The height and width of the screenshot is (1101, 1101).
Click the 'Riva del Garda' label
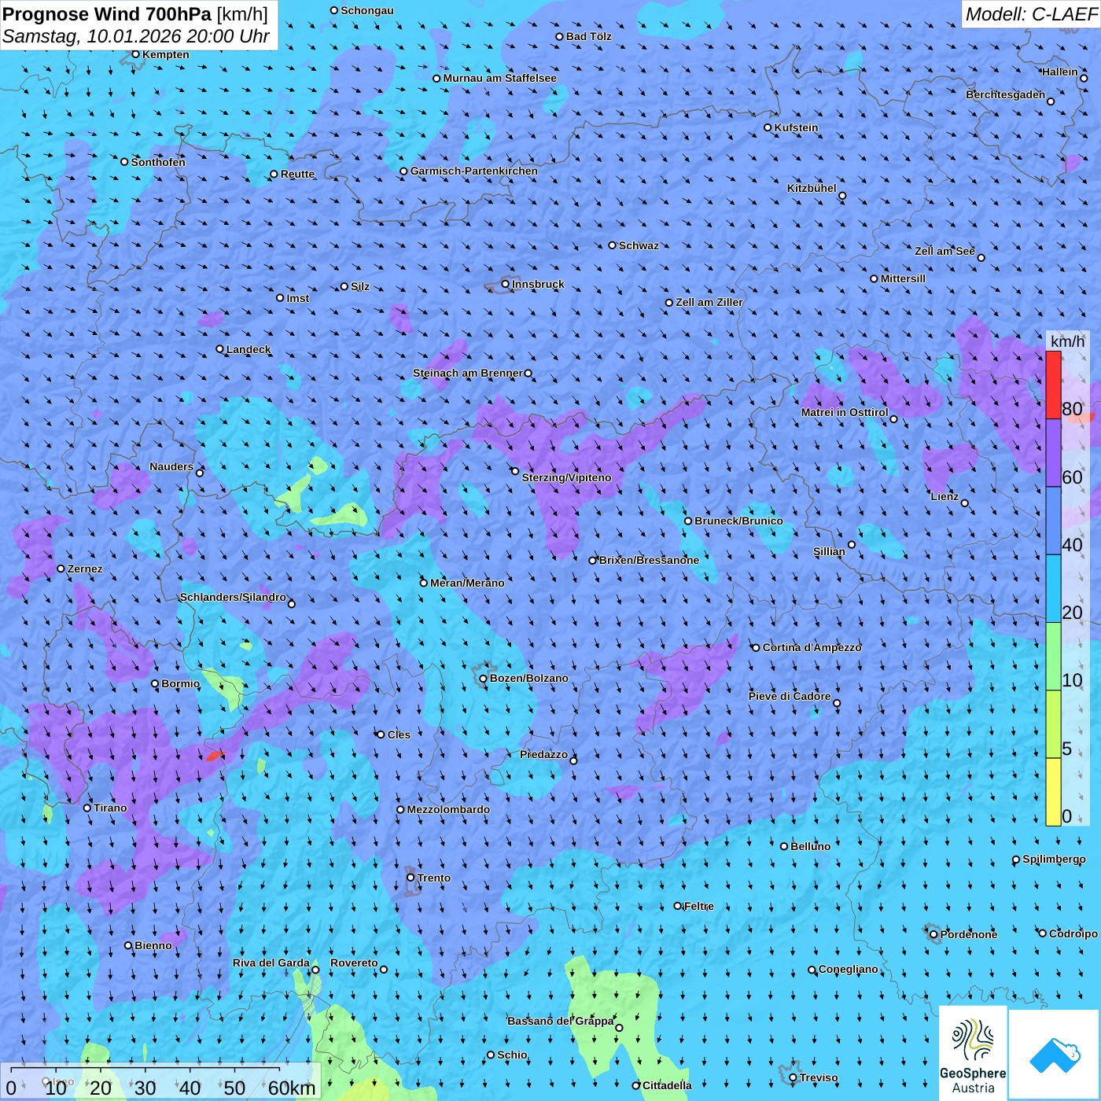point(271,963)
